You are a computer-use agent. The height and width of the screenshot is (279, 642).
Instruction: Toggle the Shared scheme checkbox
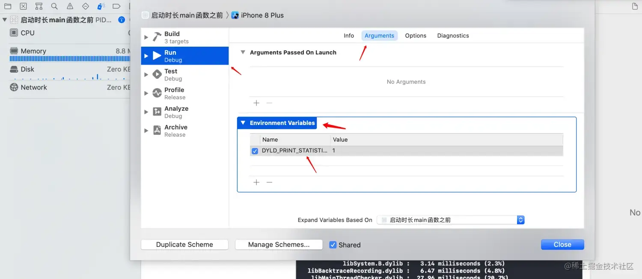coord(333,245)
